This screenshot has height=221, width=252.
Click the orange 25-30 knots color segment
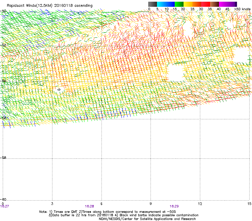(197, 4)
